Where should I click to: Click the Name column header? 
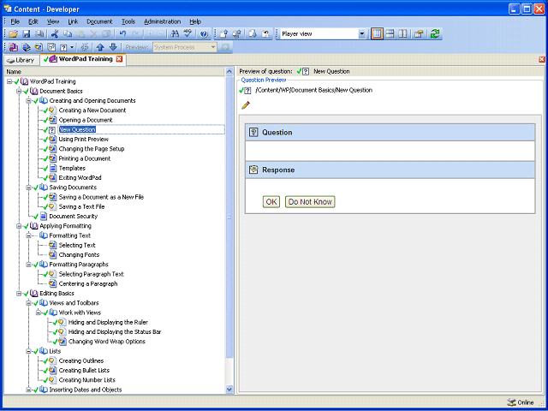pyautogui.click(x=115, y=72)
